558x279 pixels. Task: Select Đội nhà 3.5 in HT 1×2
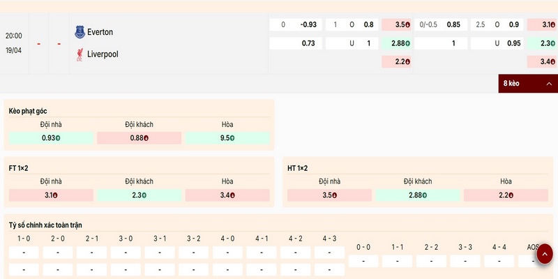click(329, 195)
